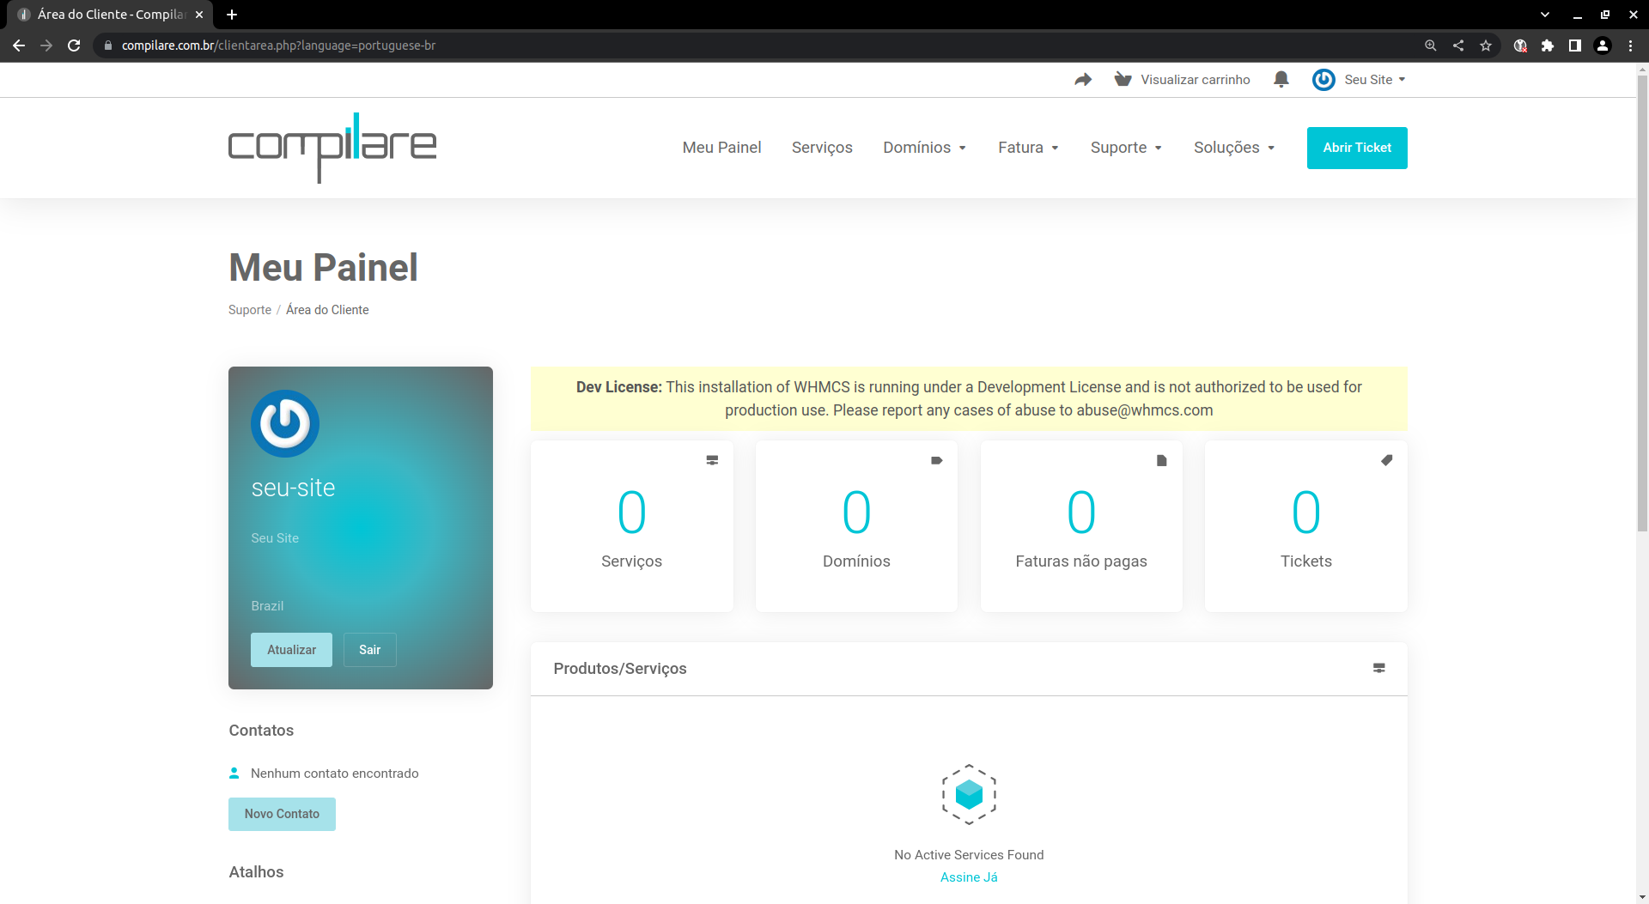Expand the Seu Site account dropdown
1649x904 pixels.
click(x=1402, y=80)
